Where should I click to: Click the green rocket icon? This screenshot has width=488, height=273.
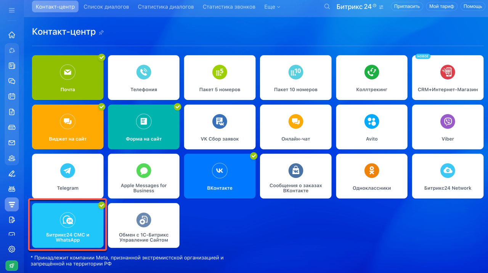click(x=12, y=265)
